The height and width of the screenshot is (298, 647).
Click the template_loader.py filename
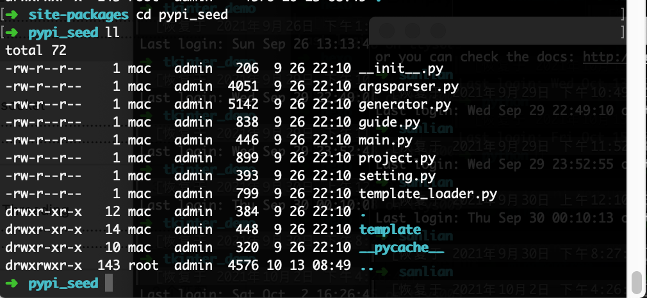click(428, 194)
